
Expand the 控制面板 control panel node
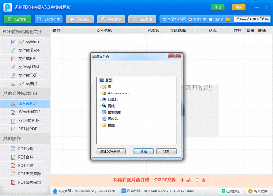click(100, 113)
